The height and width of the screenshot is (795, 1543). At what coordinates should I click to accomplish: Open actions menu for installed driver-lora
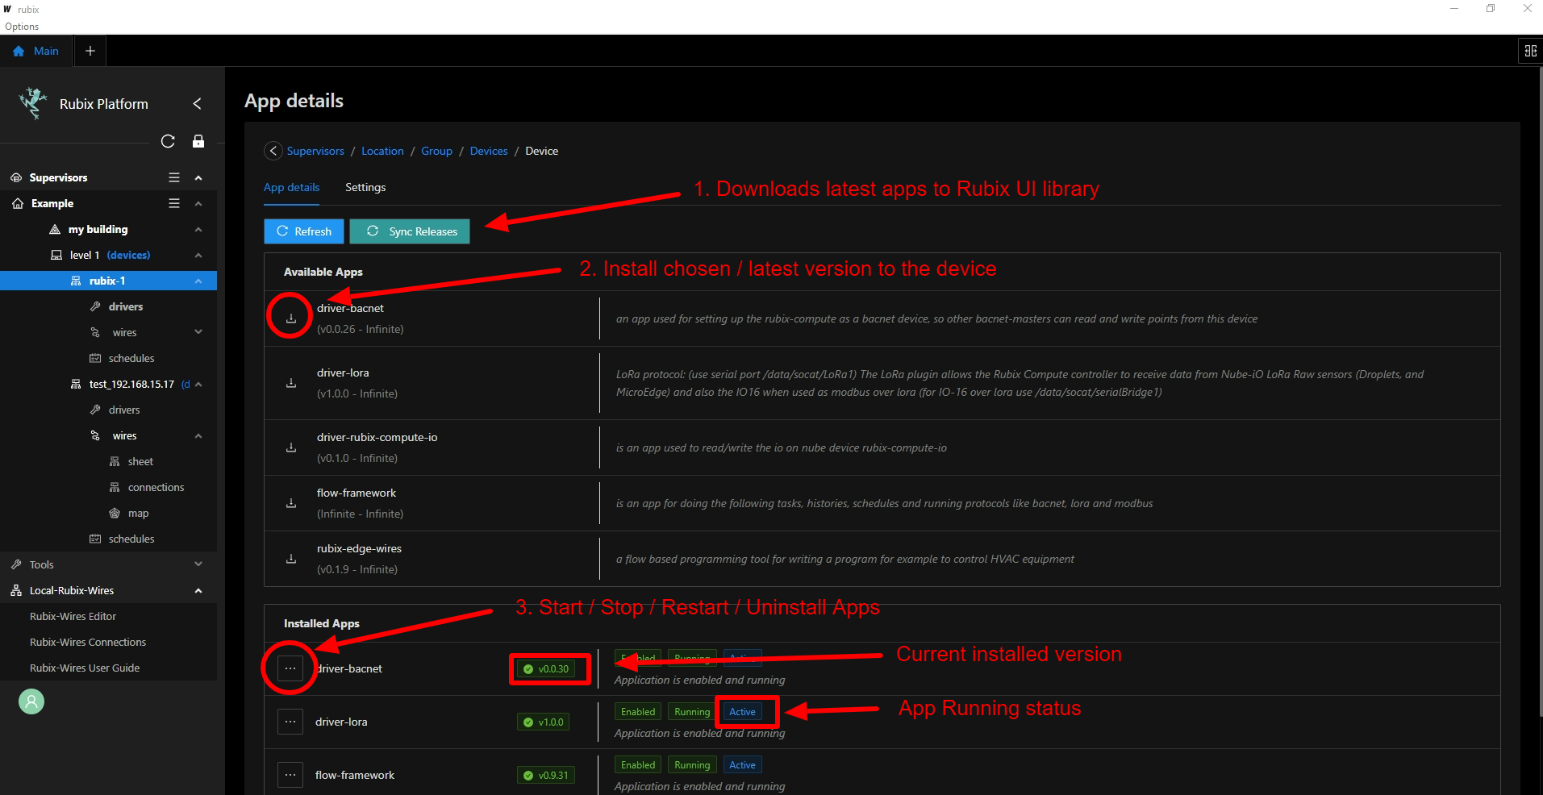click(x=290, y=722)
